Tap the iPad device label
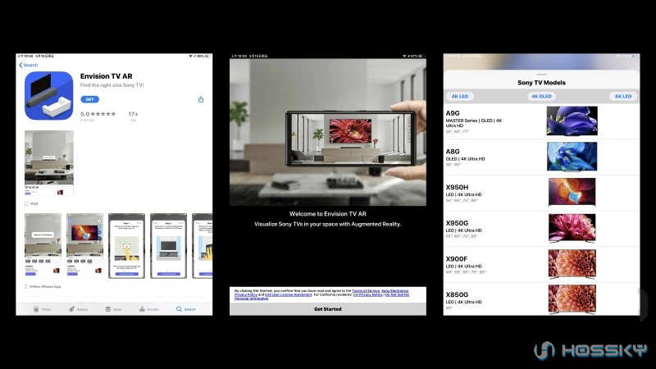 point(31,203)
